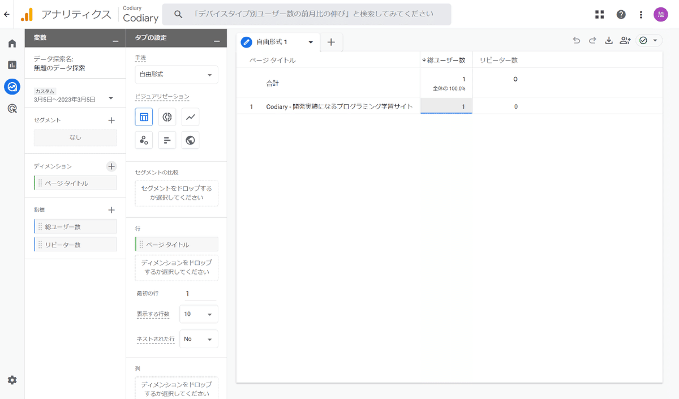This screenshot has width=679, height=399.
Task: Click the columns dimension drop zone
Action: coord(176,389)
